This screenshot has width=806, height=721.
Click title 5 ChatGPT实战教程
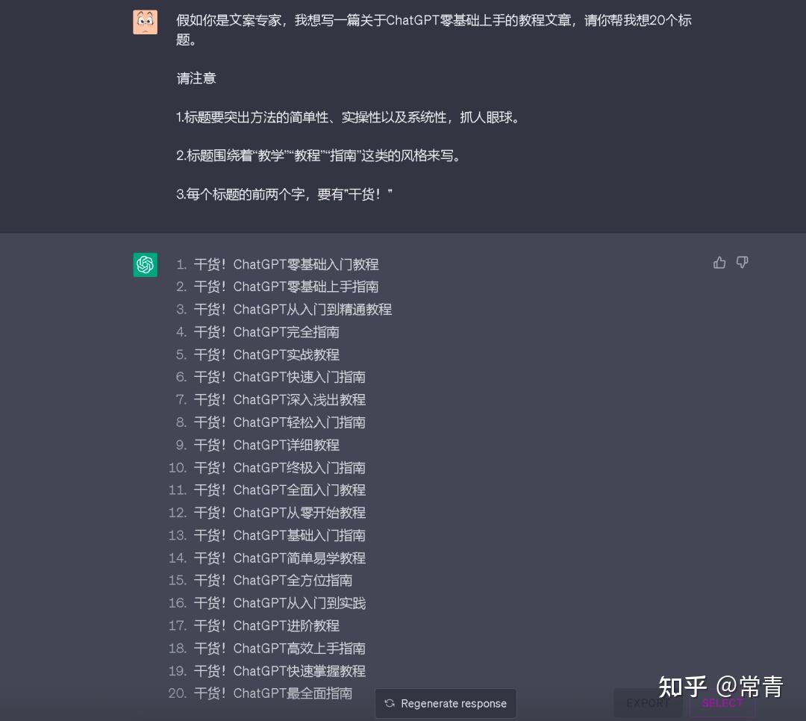(266, 355)
